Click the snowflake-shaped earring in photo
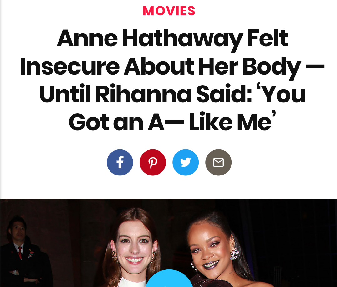 234,254
